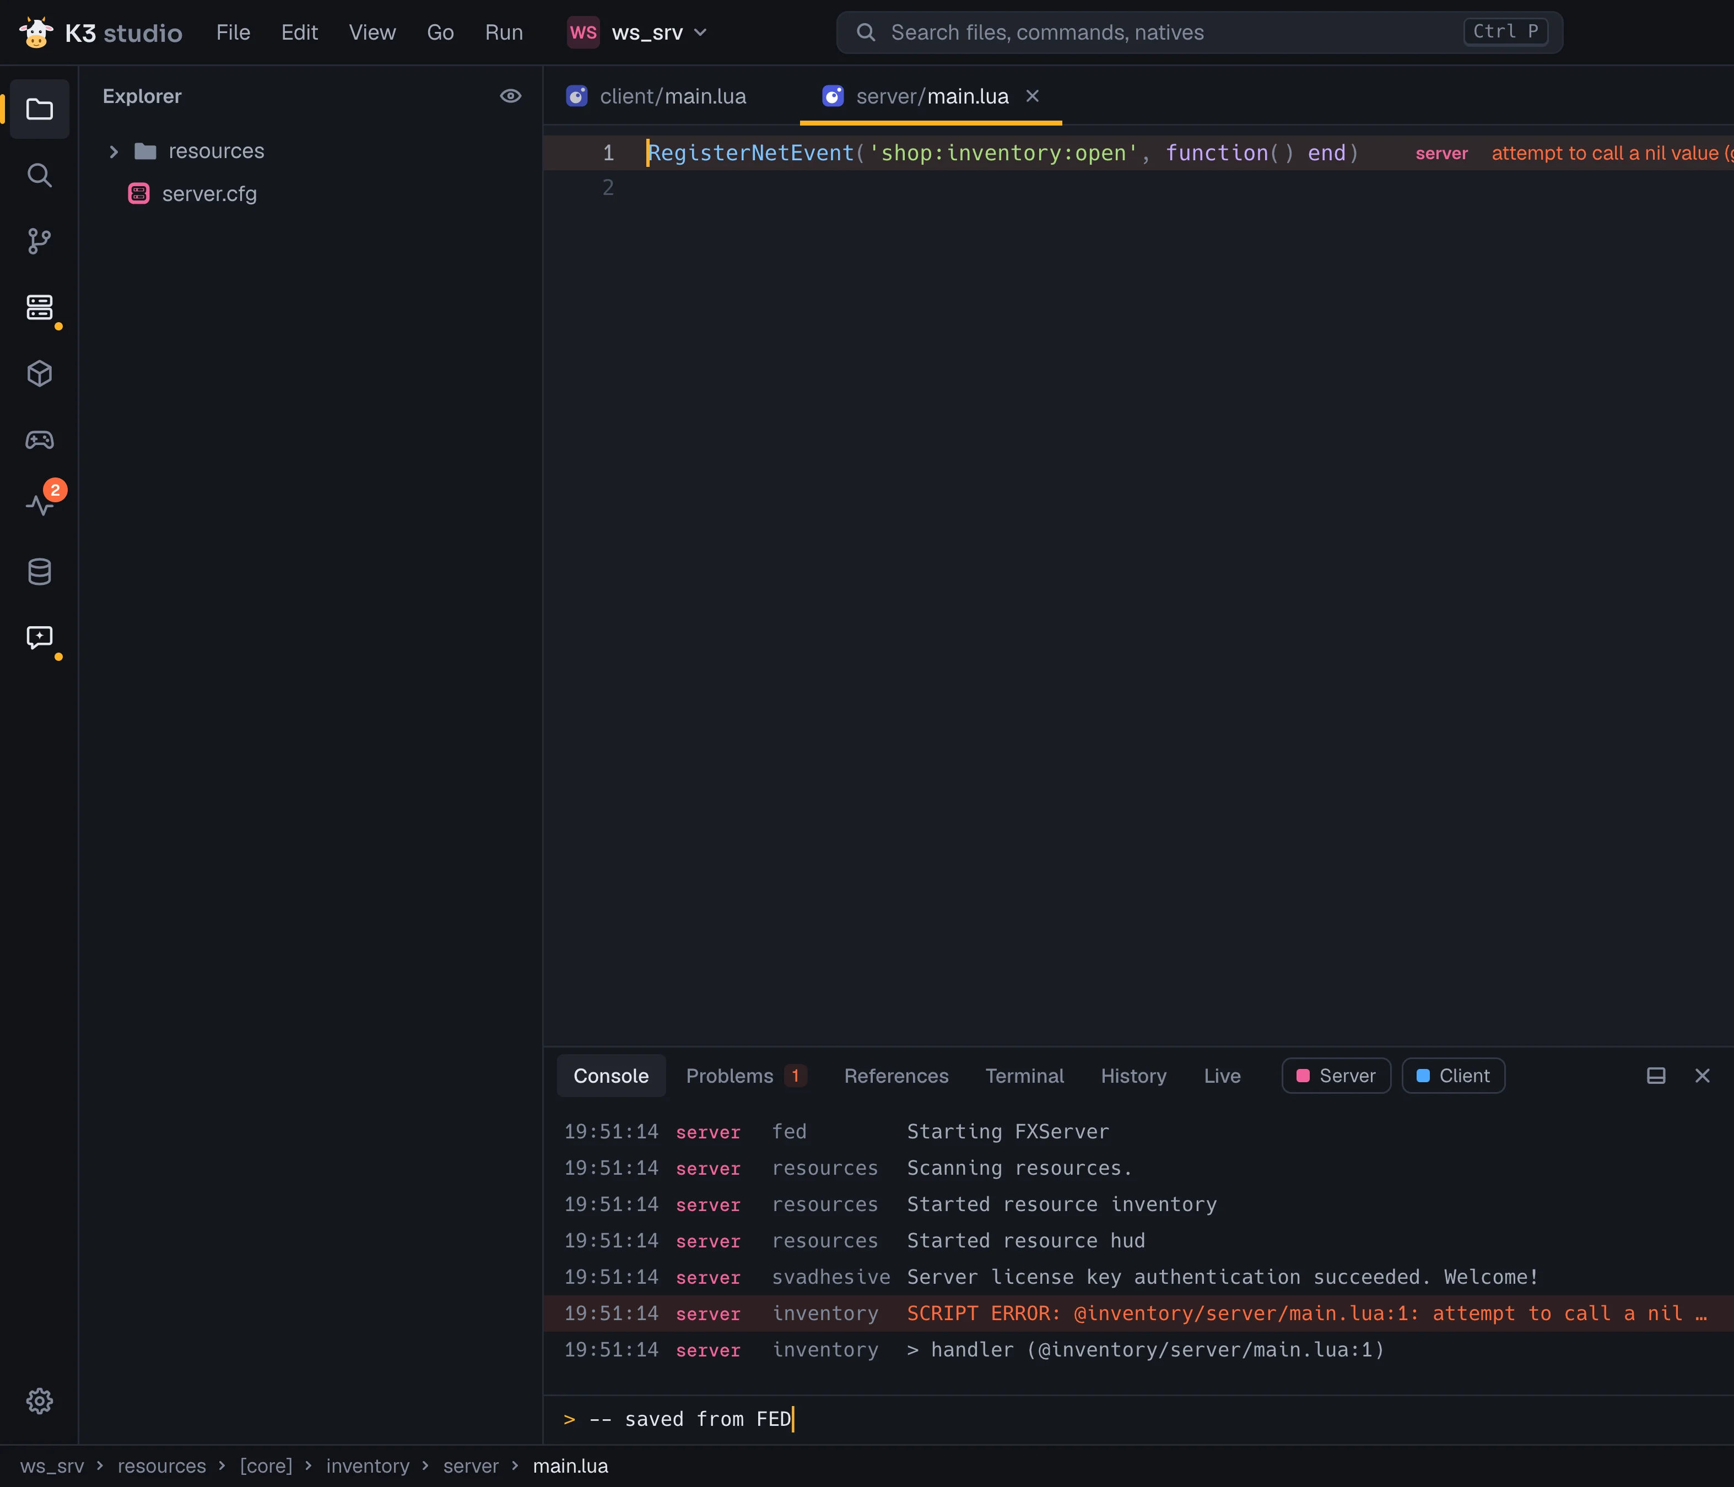
Task: Open the ws_srv workspace dropdown
Action: tap(639, 32)
